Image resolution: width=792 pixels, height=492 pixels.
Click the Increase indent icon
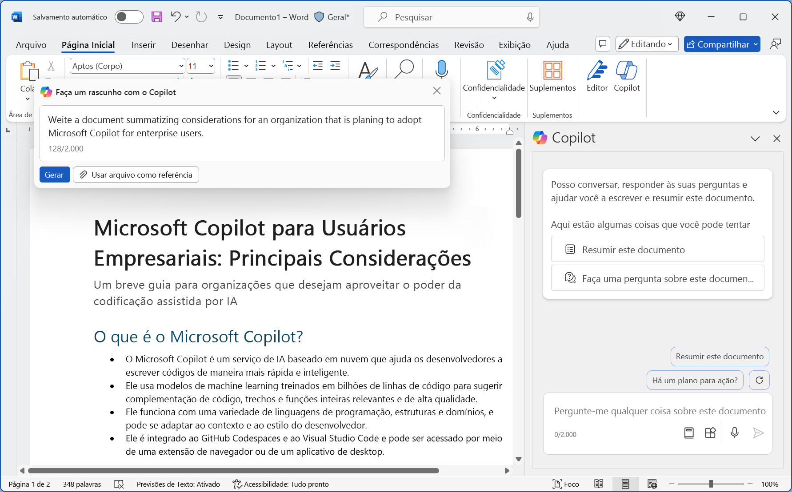[335, 66]
